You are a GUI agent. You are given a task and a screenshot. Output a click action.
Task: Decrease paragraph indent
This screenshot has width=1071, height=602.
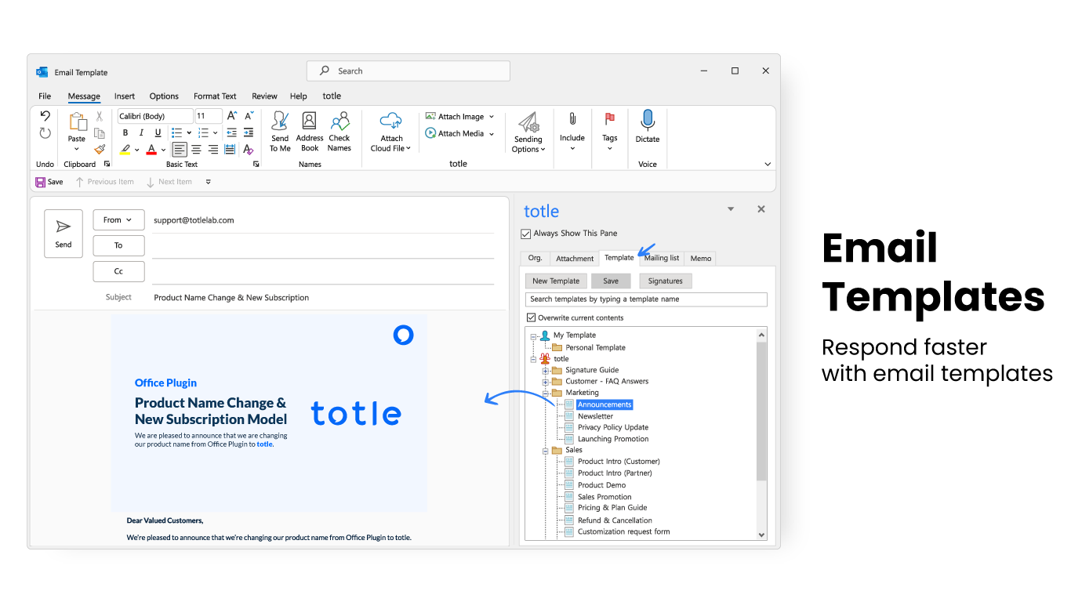(x=231, y=132)
